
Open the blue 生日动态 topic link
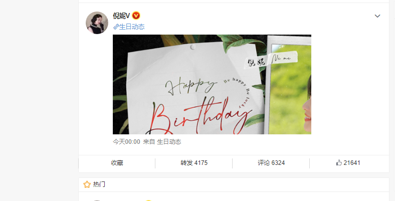click(x=132, y=27)
